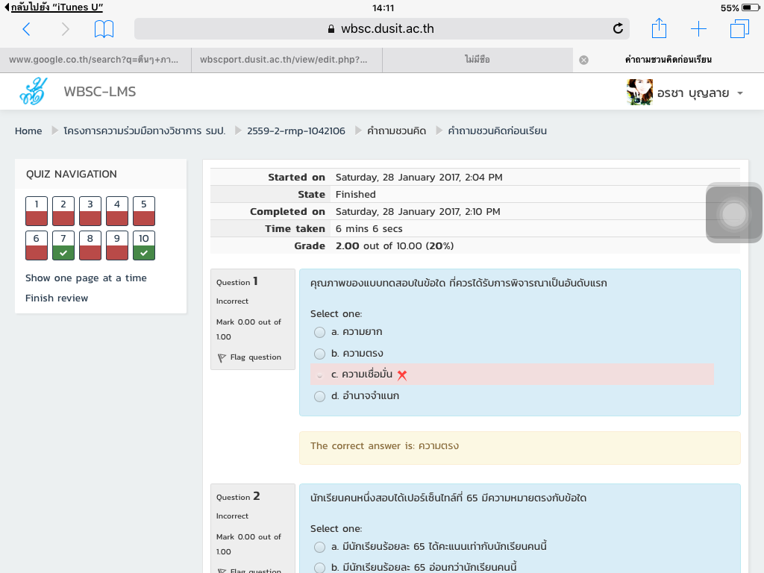This screenshot has height=573, width=764.
Task: Open user menu dropdown beside อรชา บุญลาย
Action: [740, 93]
